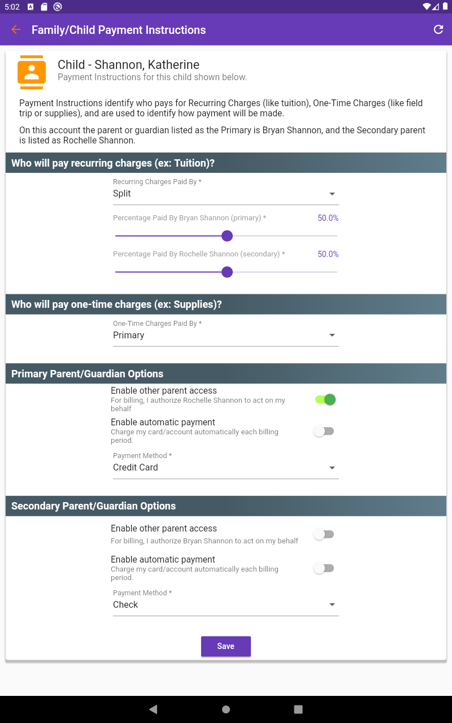Tap the Family/Child Payment Instructions title
Screen dimensions: 452x723
[119, 30]
